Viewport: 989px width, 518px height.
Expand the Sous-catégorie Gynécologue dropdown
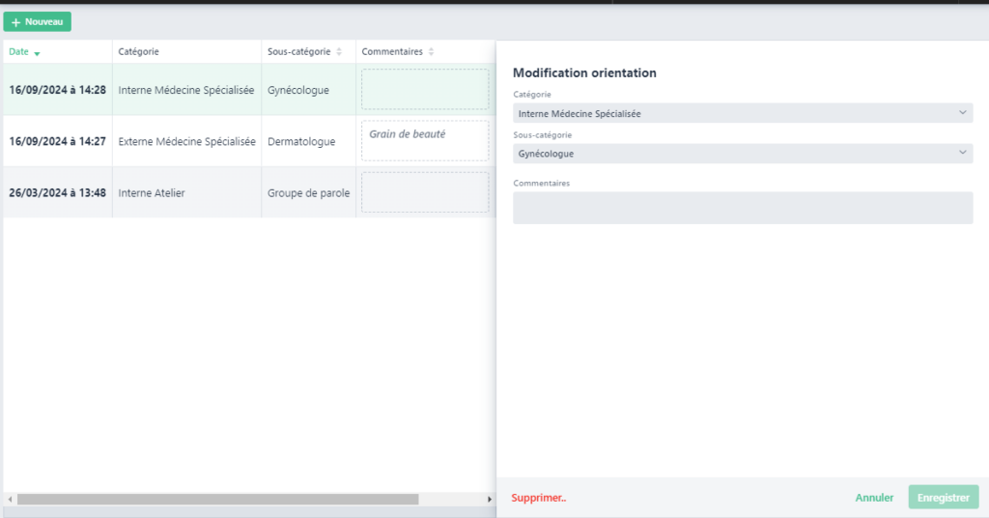(x=742, y=154)
